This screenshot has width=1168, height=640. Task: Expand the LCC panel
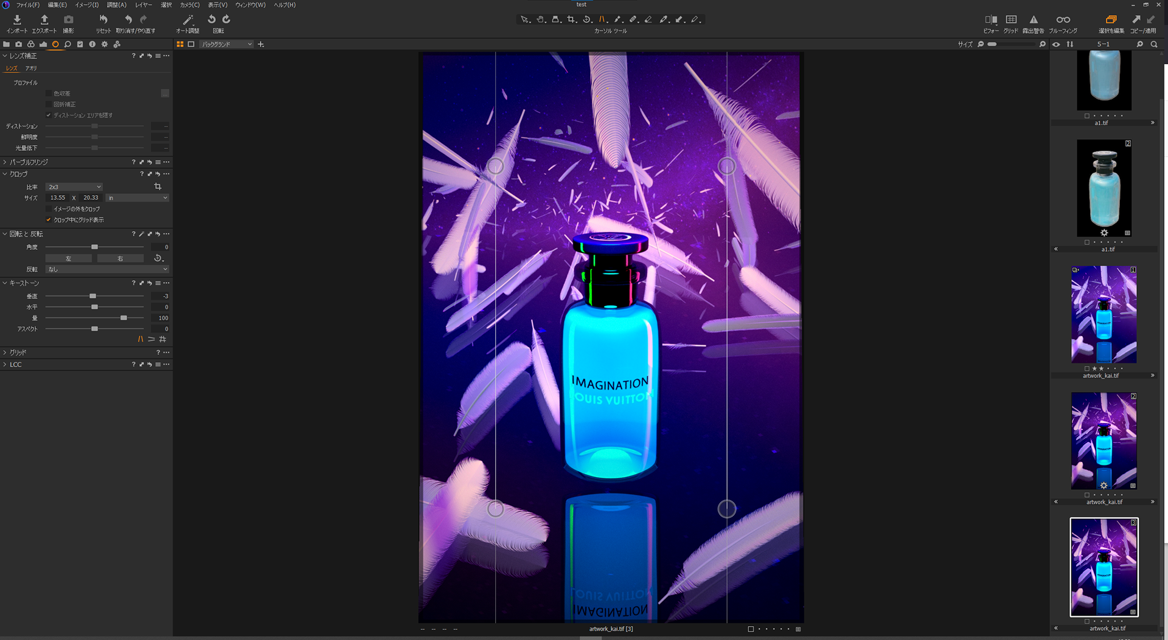pyautogui.click(x=5, y=365)
